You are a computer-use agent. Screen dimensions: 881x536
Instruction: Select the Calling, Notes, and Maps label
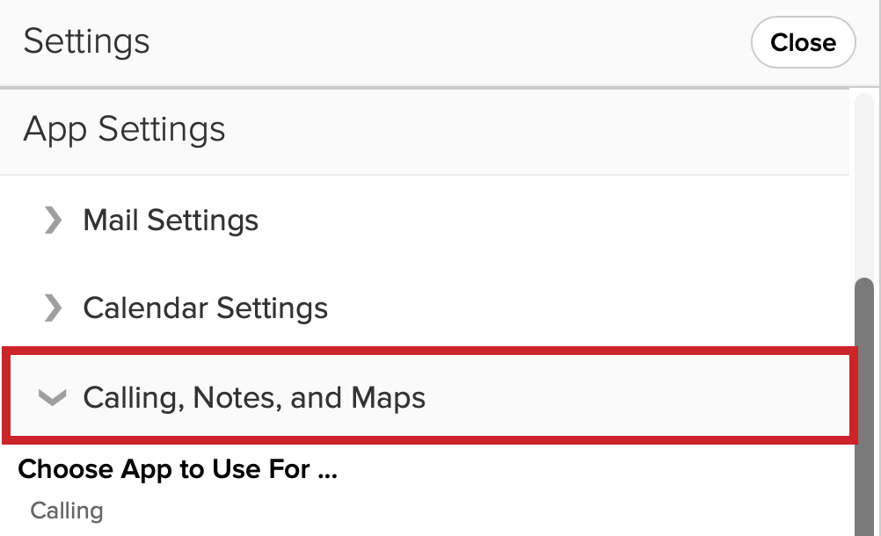coord(254,397)
